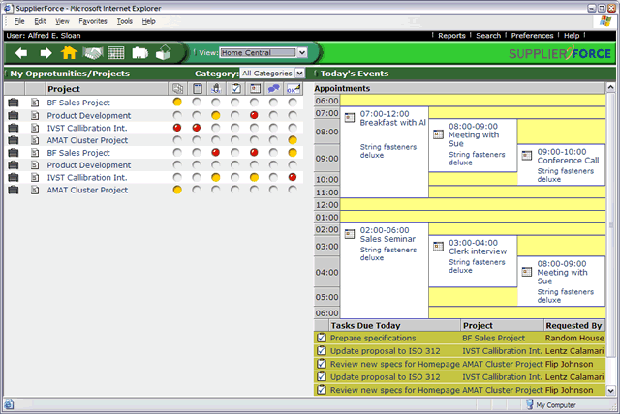Image resolution: width=620 pixels, height=414 pixels.
Task: Open Breakfast with Al appointment icon
Action: [350, 118]
